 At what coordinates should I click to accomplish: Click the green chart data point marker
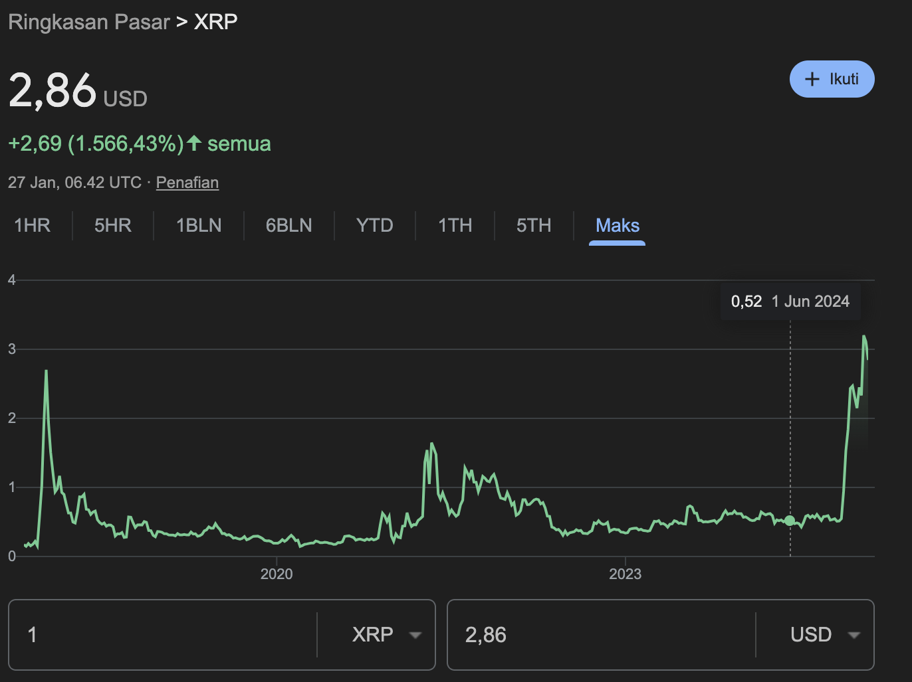(790, 521)
